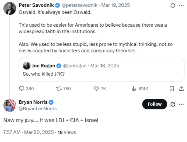
Task: Click the @BryanLeeNorris handle
Action: click(38, 109)
